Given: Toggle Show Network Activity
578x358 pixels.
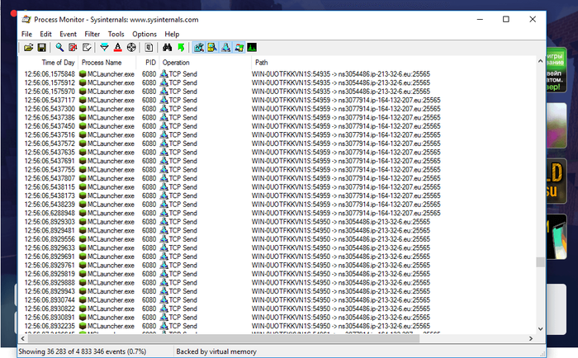Looking at the screenshot, I should [225, 48].
